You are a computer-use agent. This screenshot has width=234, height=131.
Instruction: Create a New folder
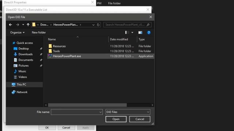coord(39,32)
